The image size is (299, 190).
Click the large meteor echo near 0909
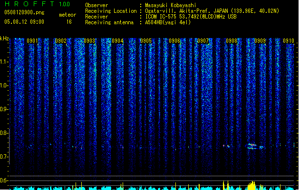coord(252,146)
